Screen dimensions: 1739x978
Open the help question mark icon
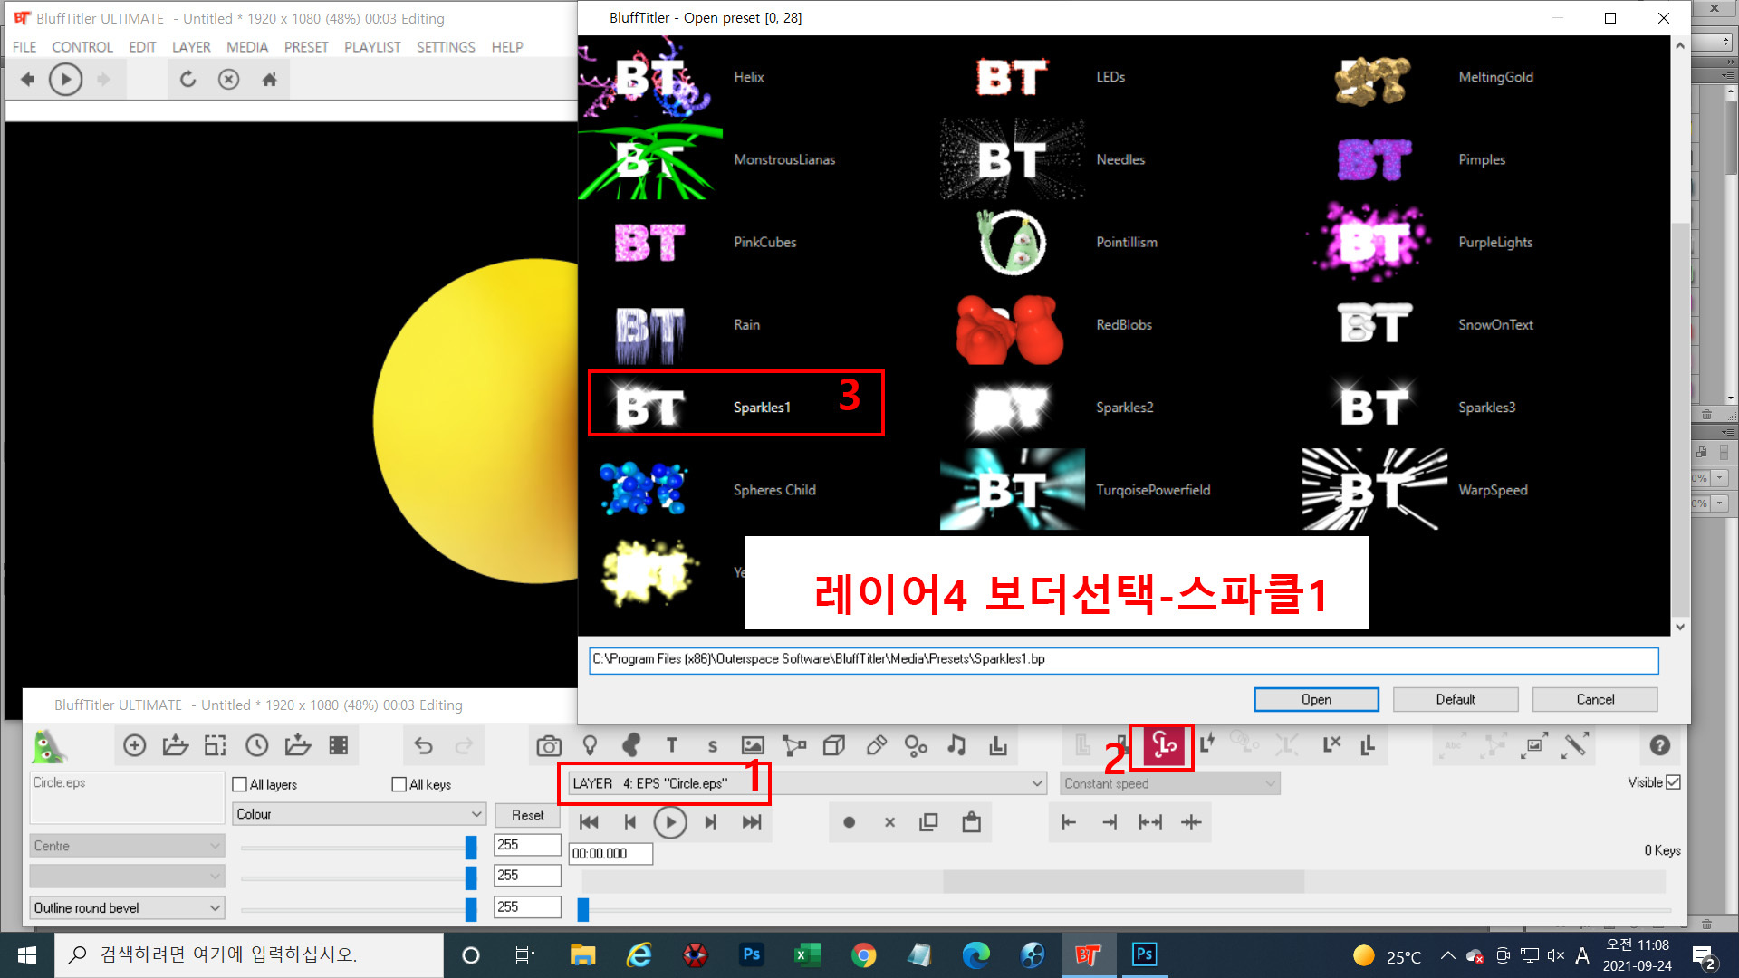(x=1659, y=745)
